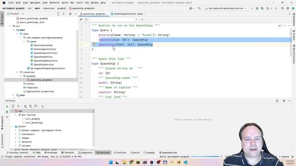Expand all nodes in the Services toolbar
Image resolution: width=296 pixels, height=166 pixels.
point(13,107)
